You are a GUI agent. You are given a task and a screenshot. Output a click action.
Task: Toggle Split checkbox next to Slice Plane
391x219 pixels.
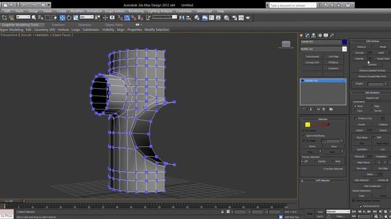(375, 137)
